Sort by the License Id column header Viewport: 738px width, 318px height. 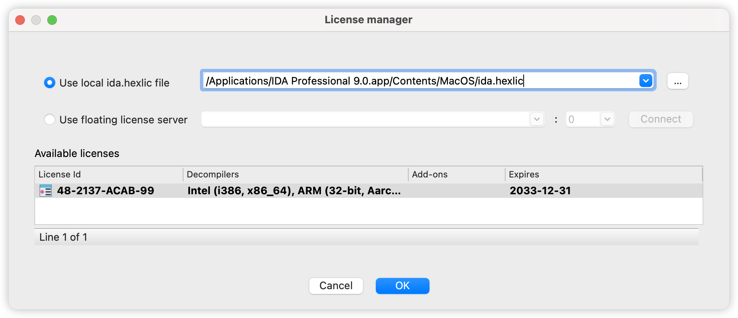tap(108, 175)
